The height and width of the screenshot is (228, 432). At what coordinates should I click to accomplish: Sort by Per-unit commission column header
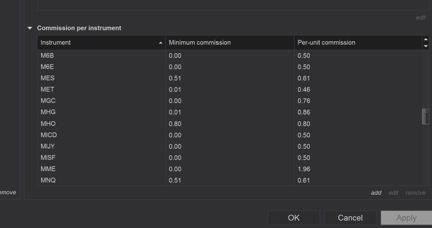(326, 43)
